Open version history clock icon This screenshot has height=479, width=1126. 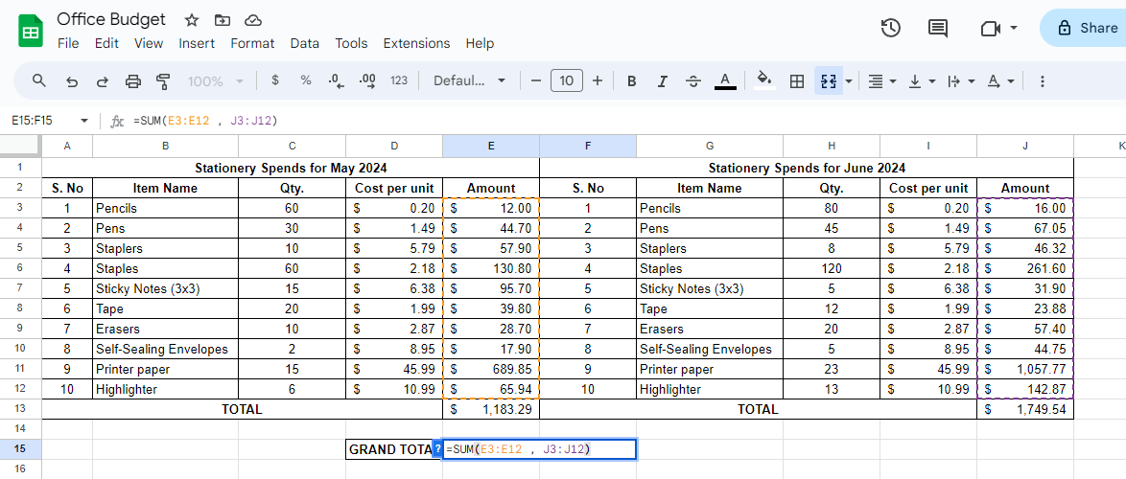(x=890, y=28)
